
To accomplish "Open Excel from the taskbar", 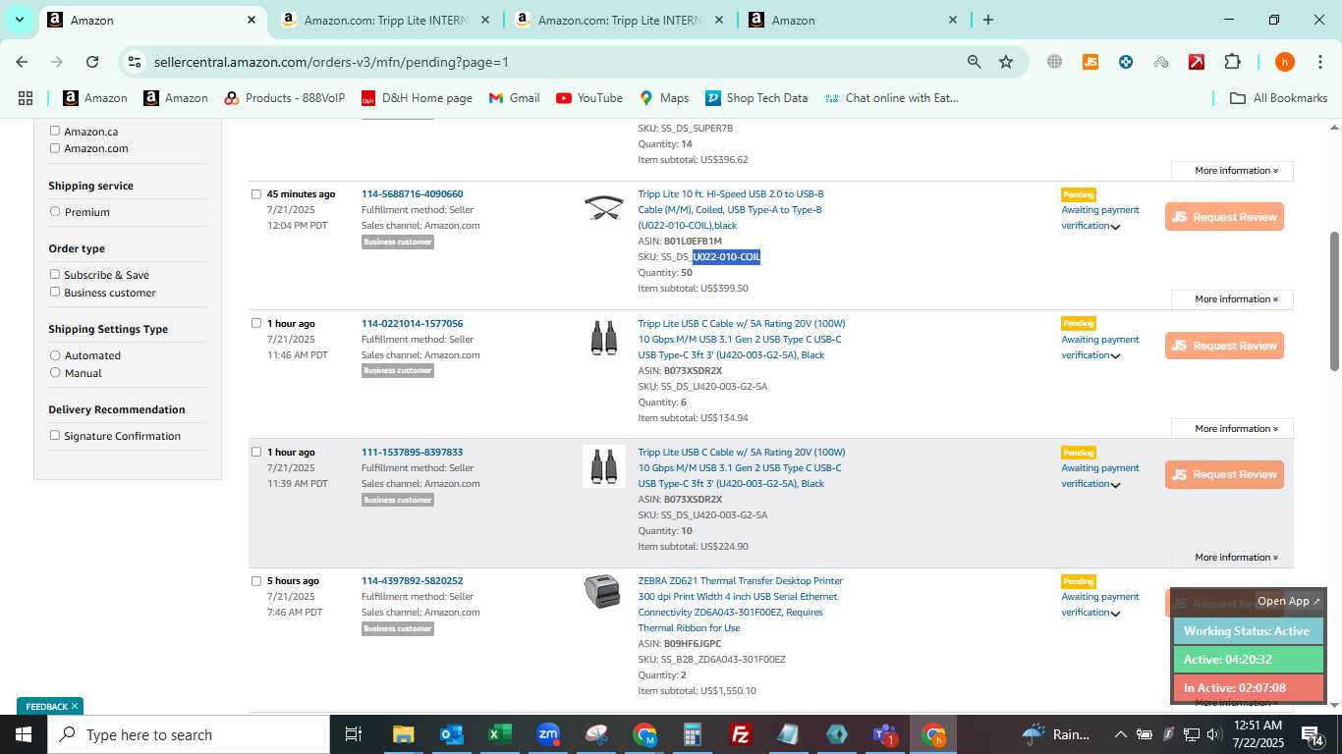I will click(x=500, y=734).
